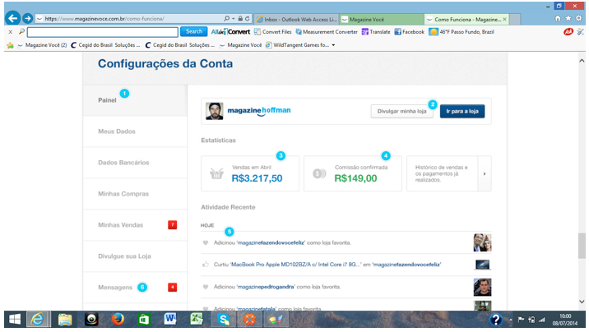This screenshot has width=589, height=332.
Task: Open the blank new tab button
Action: pos(515,19)
